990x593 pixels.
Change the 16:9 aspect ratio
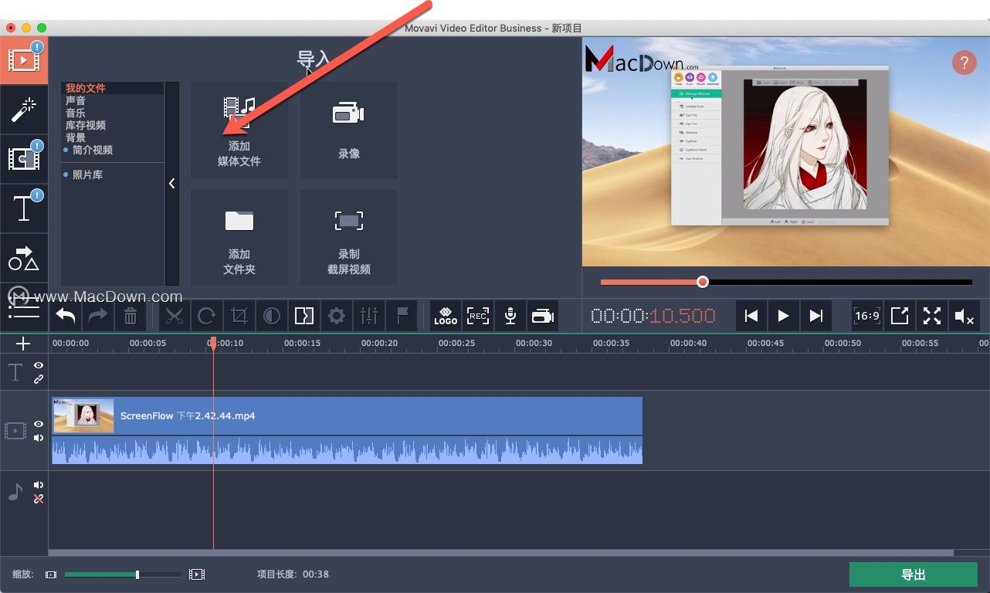[867, 316]
